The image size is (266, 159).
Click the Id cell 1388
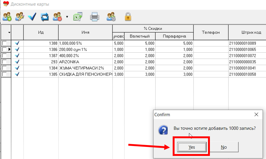(41, 43)
